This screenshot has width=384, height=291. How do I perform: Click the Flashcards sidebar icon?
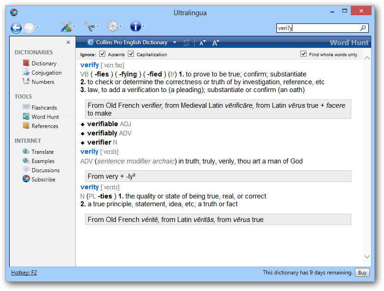[26, 107]
